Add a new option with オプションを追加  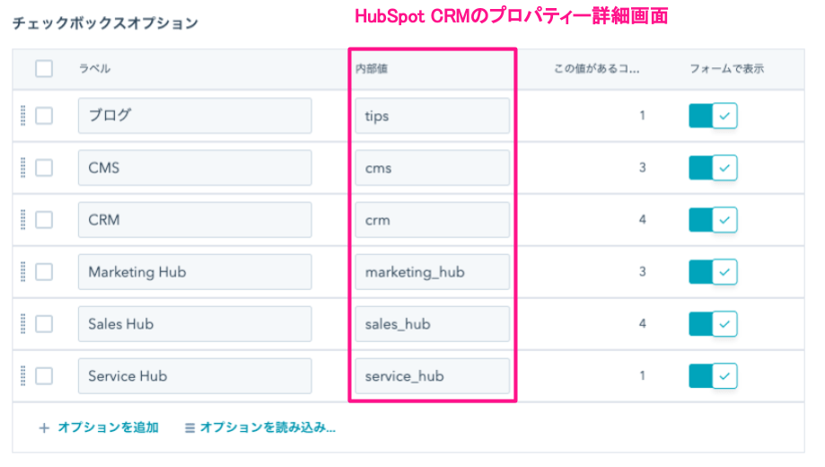(100, 427)
